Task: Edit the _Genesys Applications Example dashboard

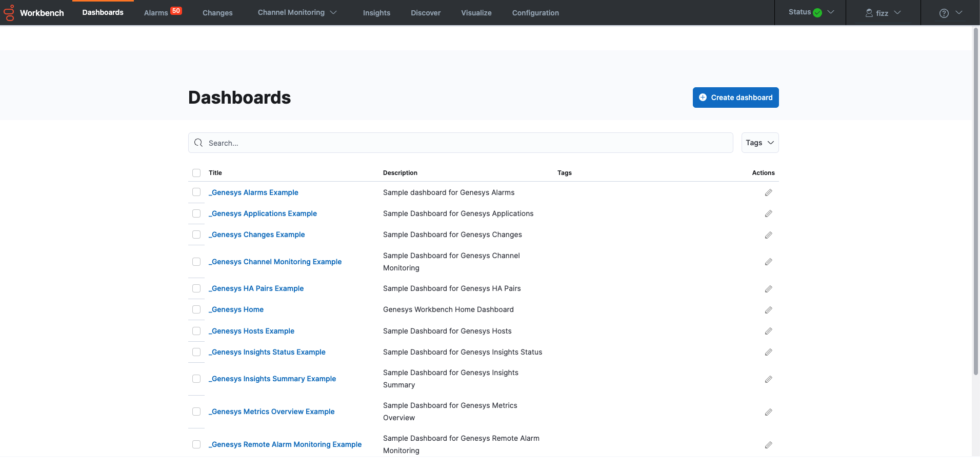Action: (768, 213)
